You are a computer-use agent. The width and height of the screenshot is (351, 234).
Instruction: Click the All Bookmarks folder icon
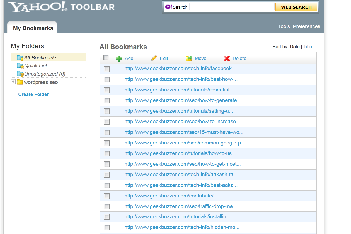20,58
